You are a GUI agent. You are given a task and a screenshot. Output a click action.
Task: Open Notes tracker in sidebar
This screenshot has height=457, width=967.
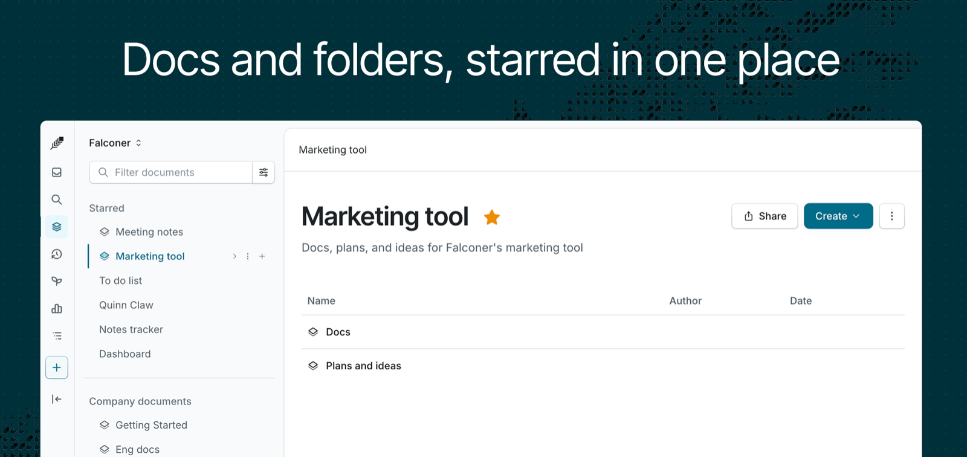(131, 329)
